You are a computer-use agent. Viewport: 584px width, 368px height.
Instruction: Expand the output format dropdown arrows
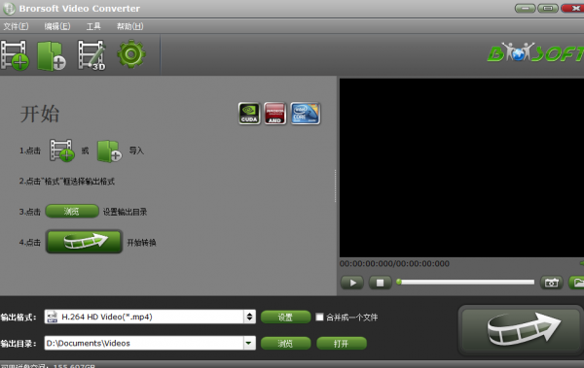pyautogui.click(x=249, y=317)
